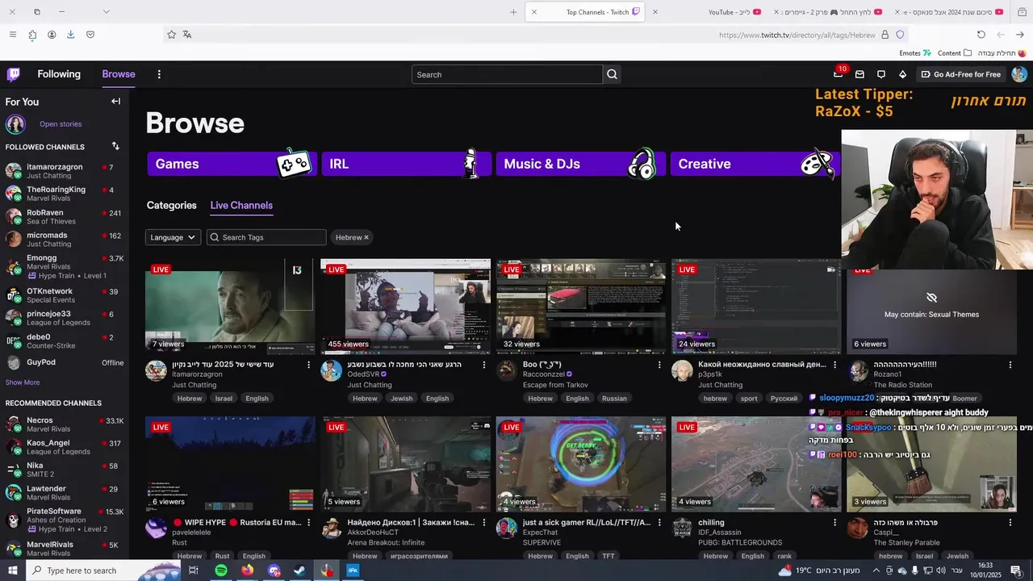The height and width of the screenshot is (581, 1033).
Task: Open the IRL category banner
Action: pos(406,164)
